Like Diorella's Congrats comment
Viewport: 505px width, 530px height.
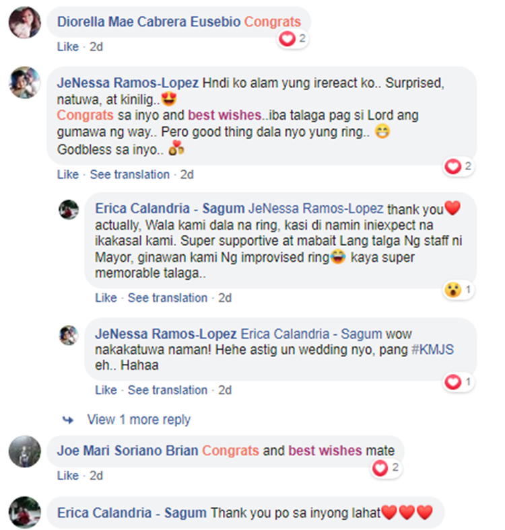(68, 46)
